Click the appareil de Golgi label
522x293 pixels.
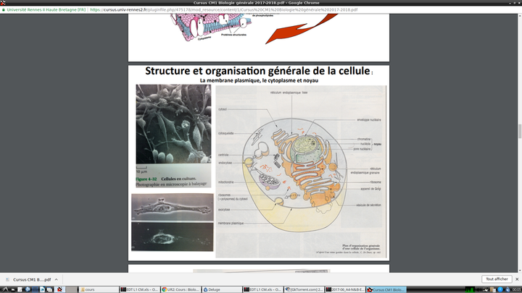tap(370, 189)
